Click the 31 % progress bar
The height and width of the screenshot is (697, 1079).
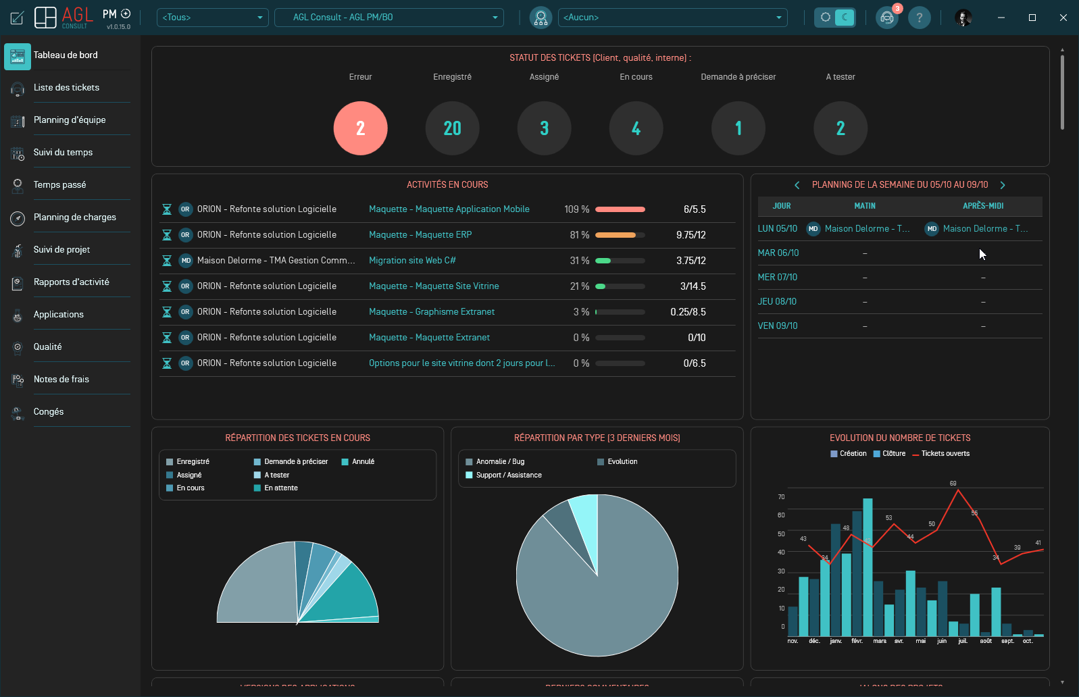pyautogui.click(x=620, y=261)
